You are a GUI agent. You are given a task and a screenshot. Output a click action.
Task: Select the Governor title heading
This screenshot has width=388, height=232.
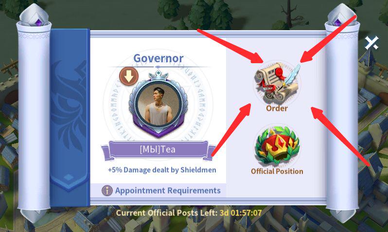click(159, 58)
